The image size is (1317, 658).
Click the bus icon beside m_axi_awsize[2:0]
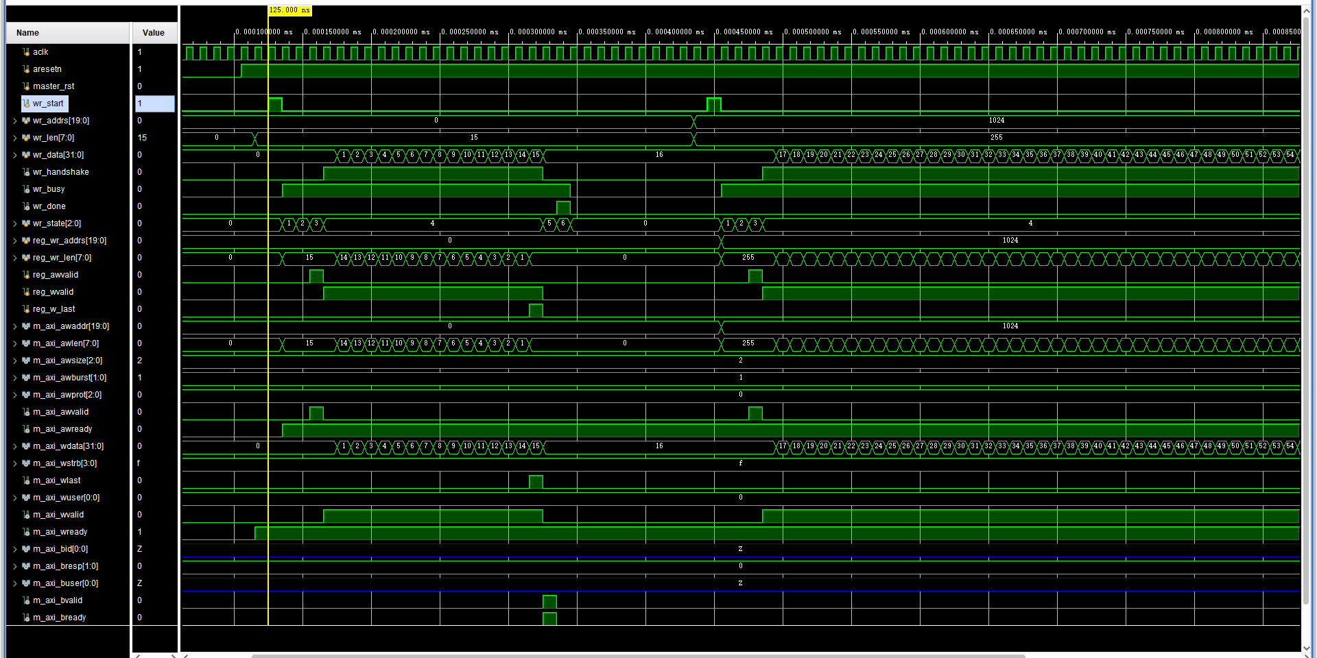coord(25,360)
